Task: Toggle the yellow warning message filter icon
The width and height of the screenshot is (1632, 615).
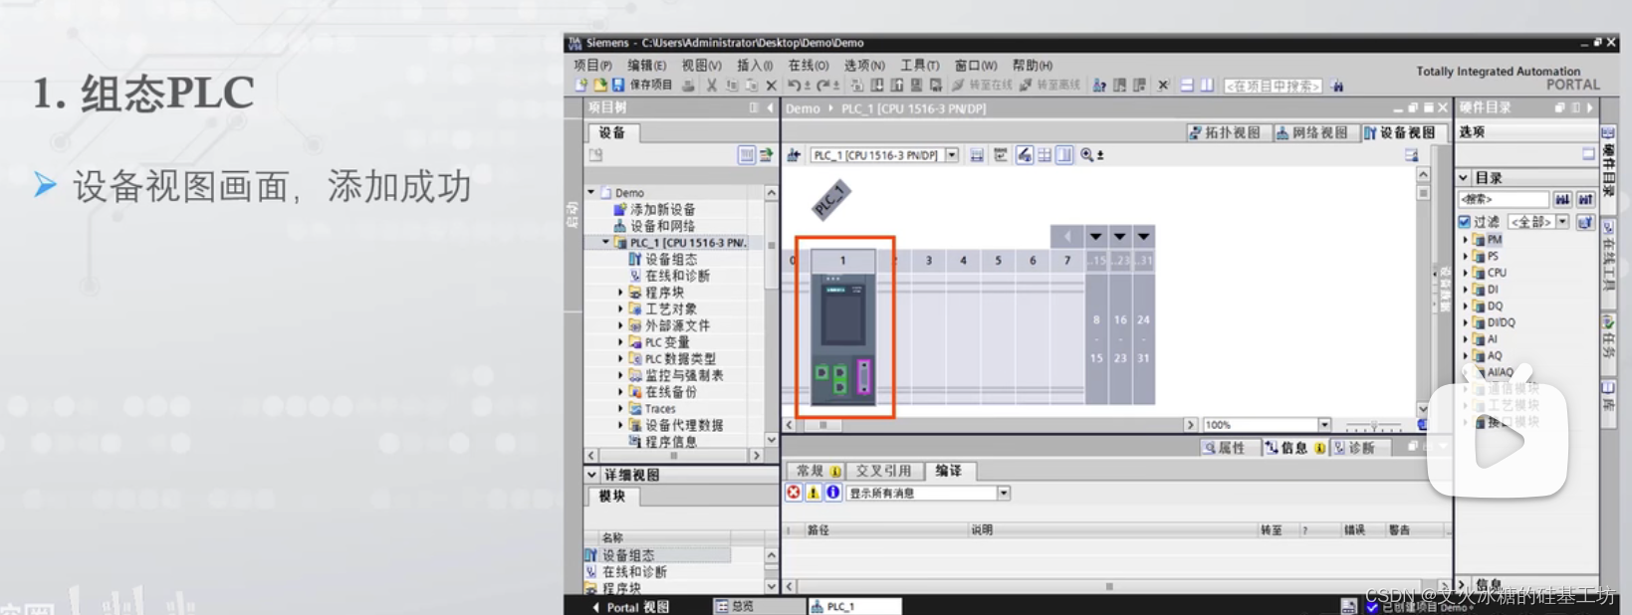Action: coord(814,493)
